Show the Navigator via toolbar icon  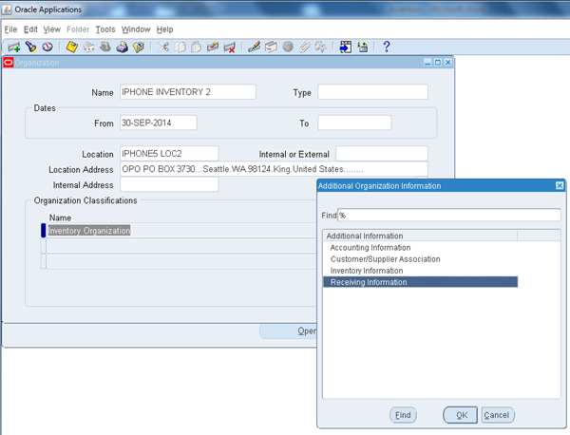click(x=47, y=47)
